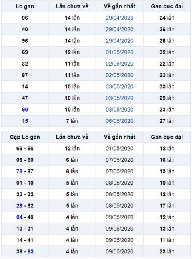192x259 pixels.
Task: Select lo gan number 69
Action: (25, 52)
